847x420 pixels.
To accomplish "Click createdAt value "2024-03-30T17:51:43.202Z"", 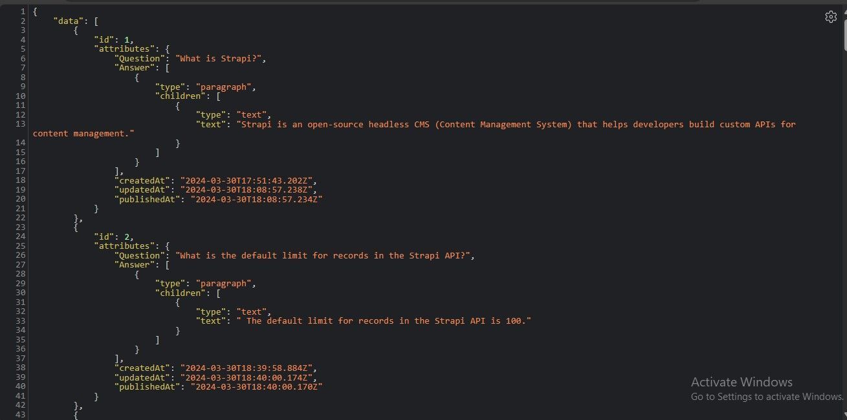I will (248, 180).
